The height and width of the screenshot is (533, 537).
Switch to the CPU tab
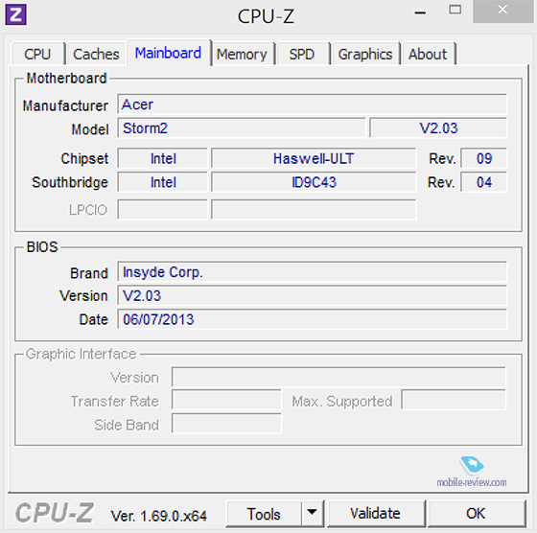[x=37, y=54]
